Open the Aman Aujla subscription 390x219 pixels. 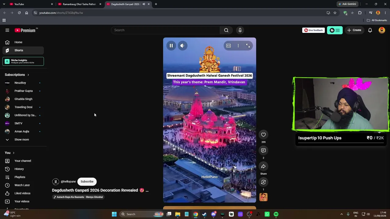point(23,131)
